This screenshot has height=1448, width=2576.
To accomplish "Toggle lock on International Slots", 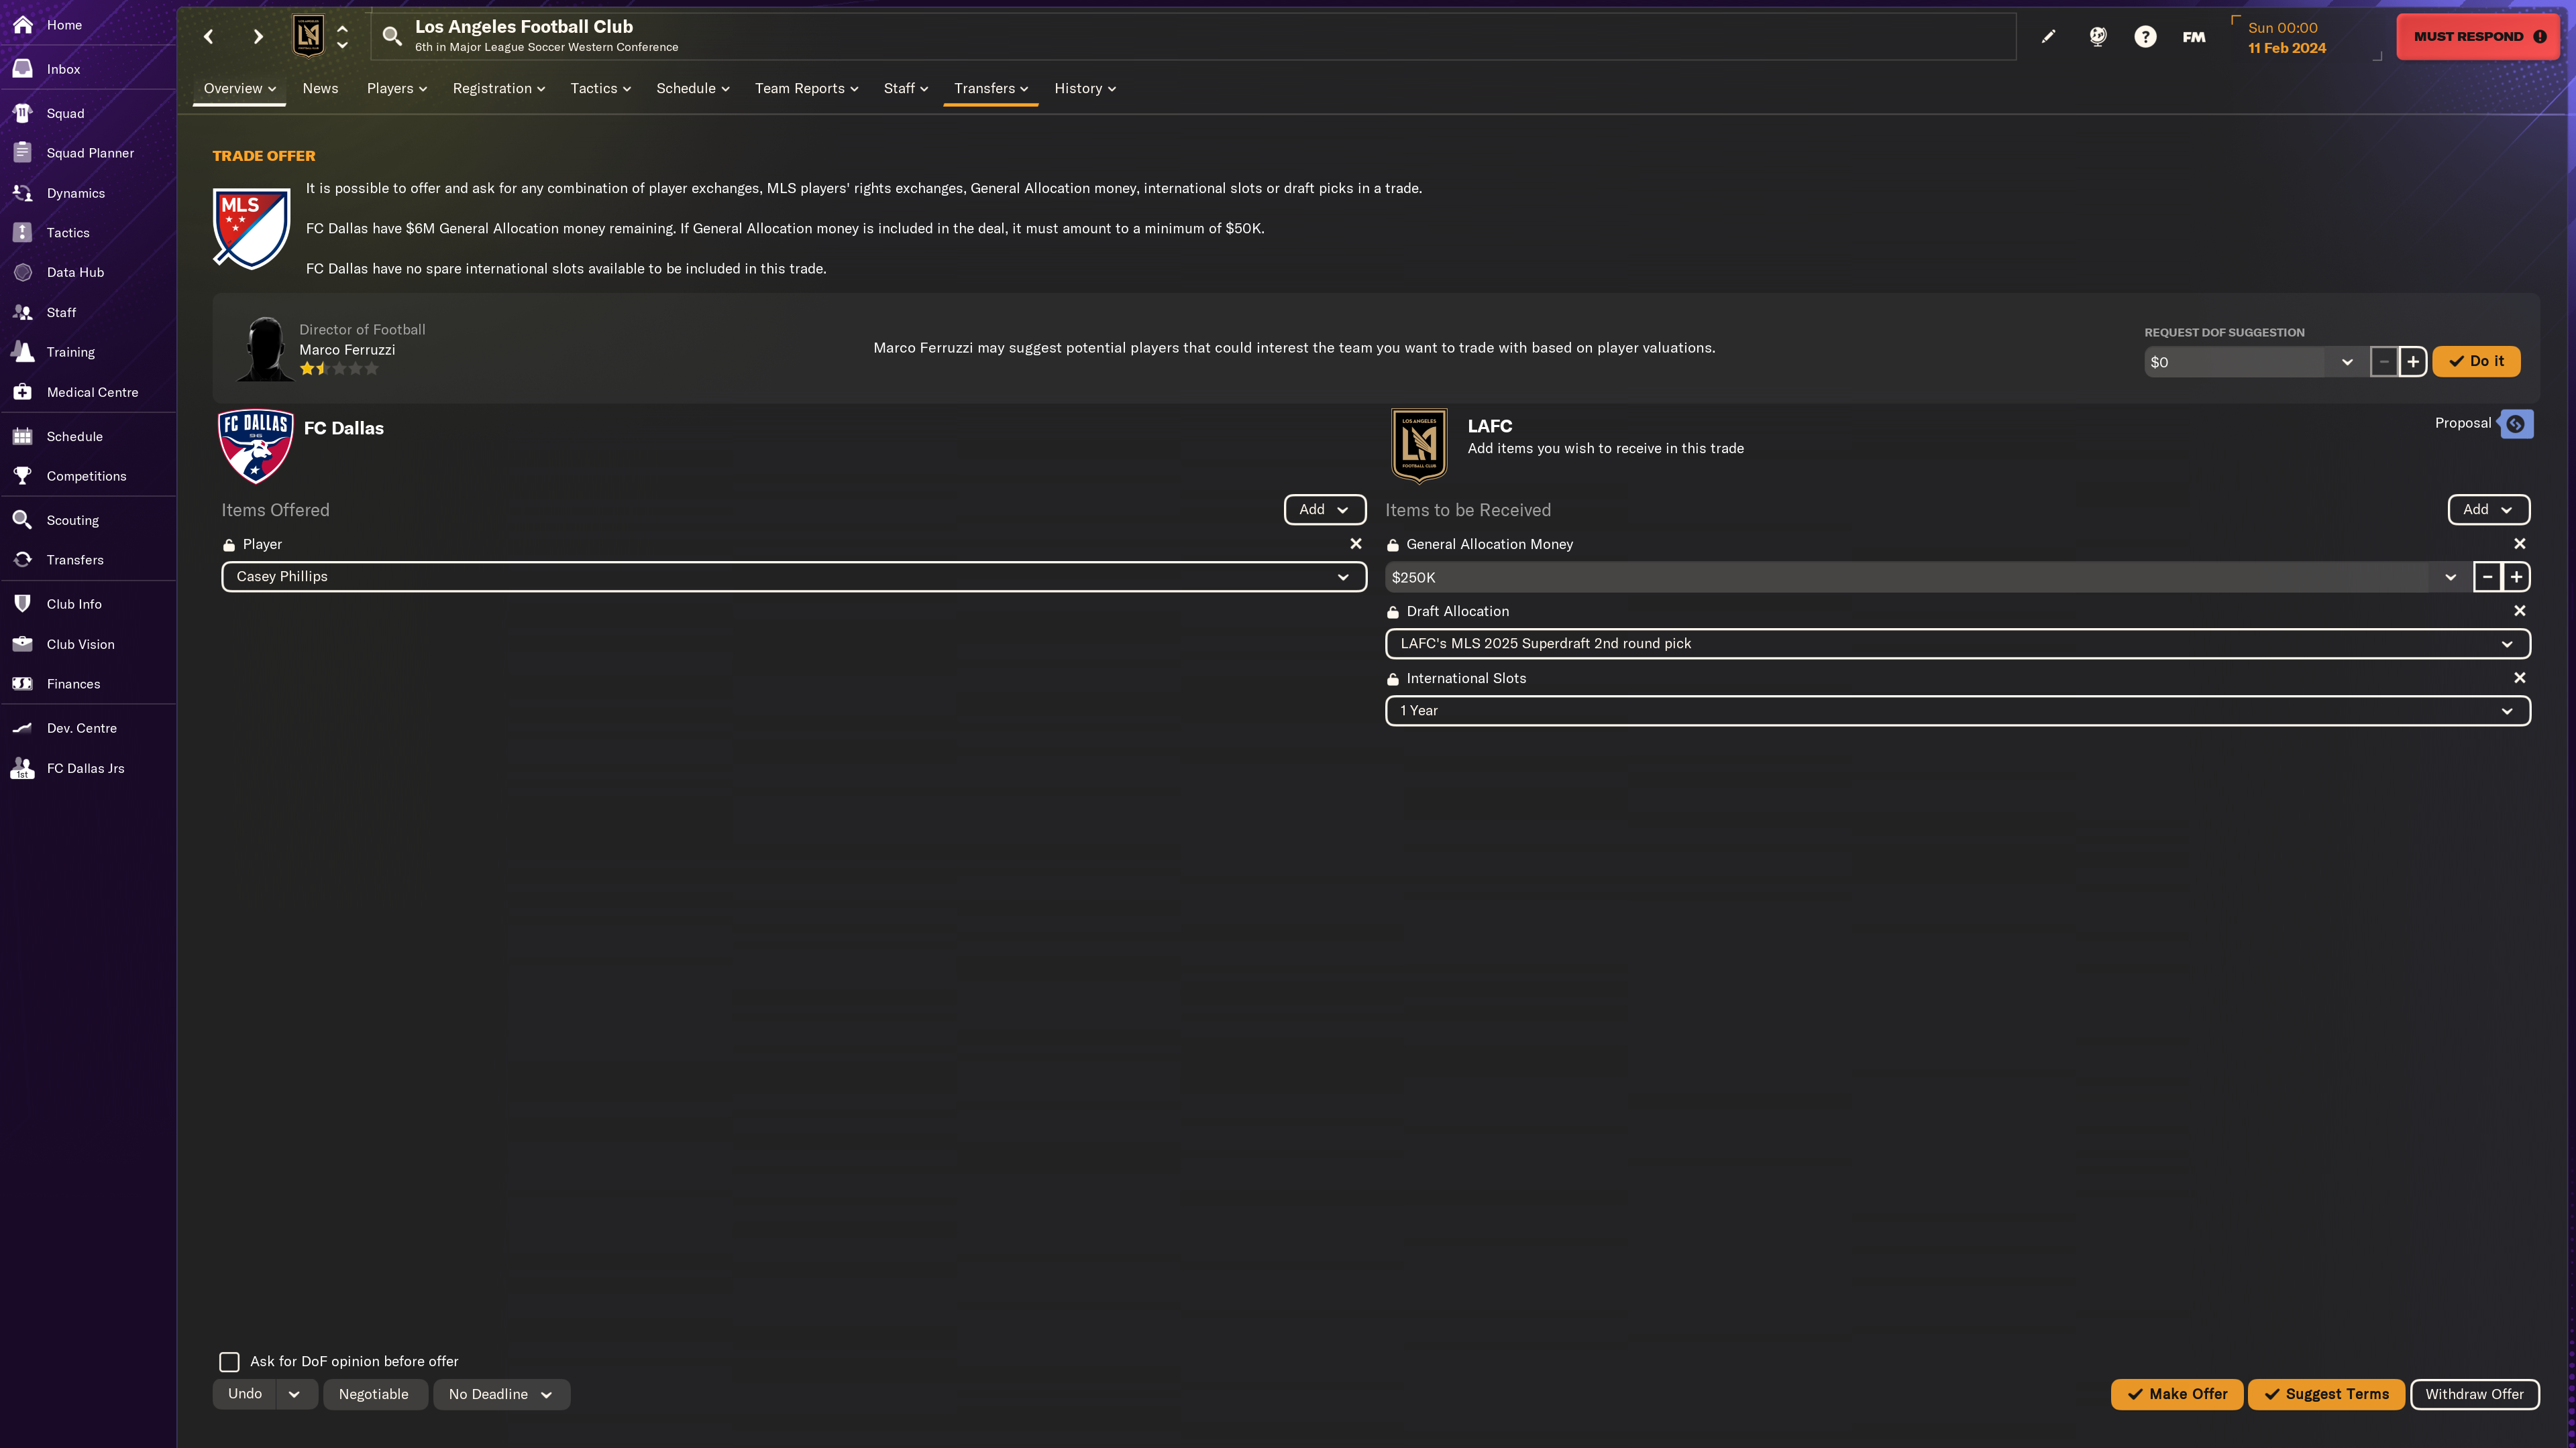I will pyautogui.click(x=1393, y=678).
